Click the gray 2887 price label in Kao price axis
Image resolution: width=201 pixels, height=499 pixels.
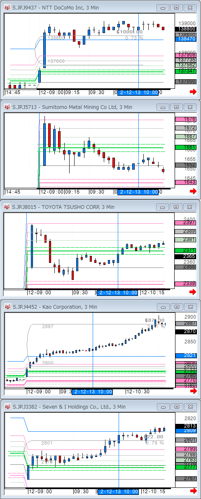pos(186,323)
